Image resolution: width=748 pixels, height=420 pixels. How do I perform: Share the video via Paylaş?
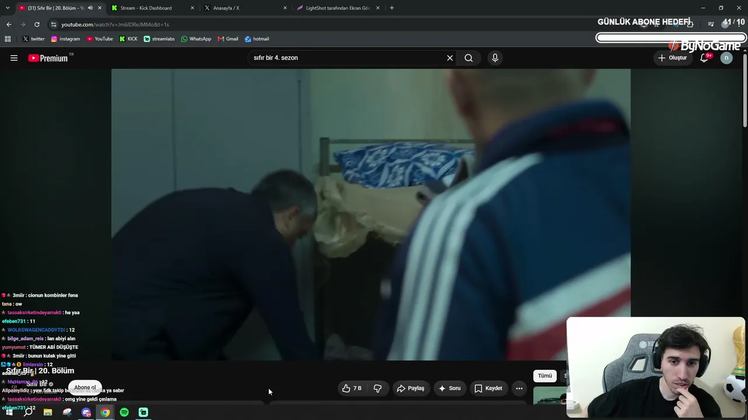click(x=410, y=388)
